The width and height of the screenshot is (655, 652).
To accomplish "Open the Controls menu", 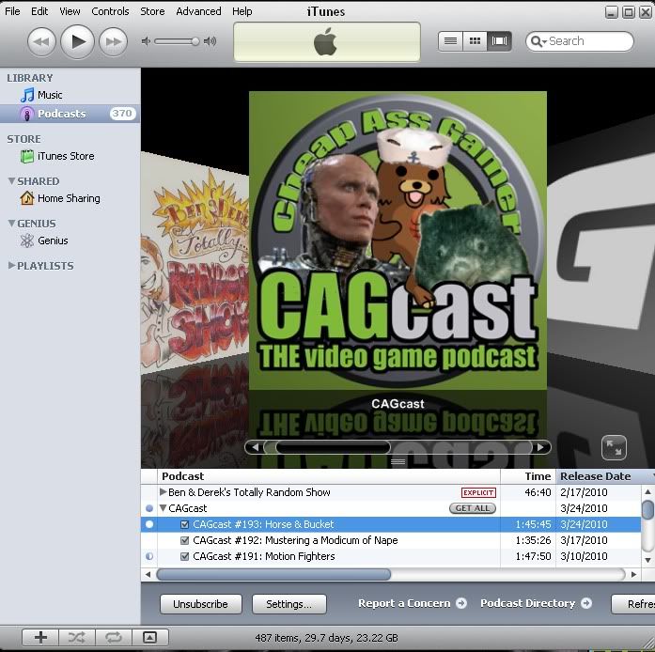I will tap(110, 11).
